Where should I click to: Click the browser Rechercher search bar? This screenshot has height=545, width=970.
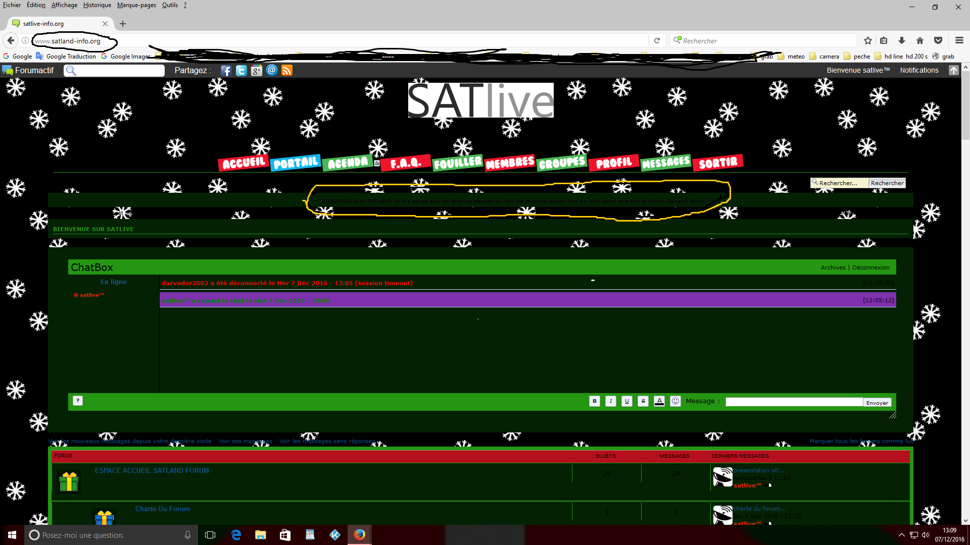[763, 40]
